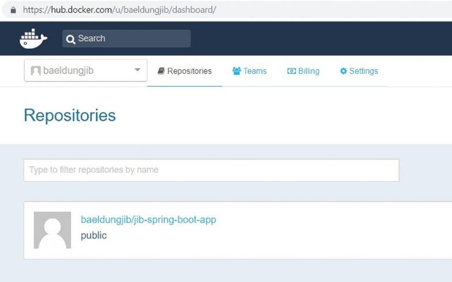Expand the account selector dropdown arrow
The width and height of the screenshot is (452, 282).
[137, 70]
